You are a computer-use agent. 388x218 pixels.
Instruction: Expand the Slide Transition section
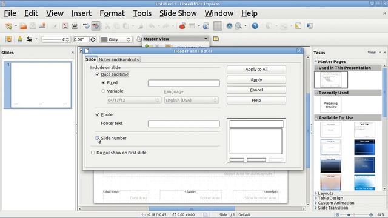(316, 208)
